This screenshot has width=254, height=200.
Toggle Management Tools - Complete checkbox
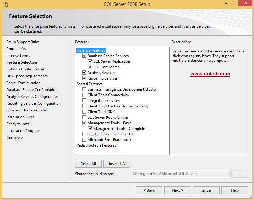click(x=90, y=128)
